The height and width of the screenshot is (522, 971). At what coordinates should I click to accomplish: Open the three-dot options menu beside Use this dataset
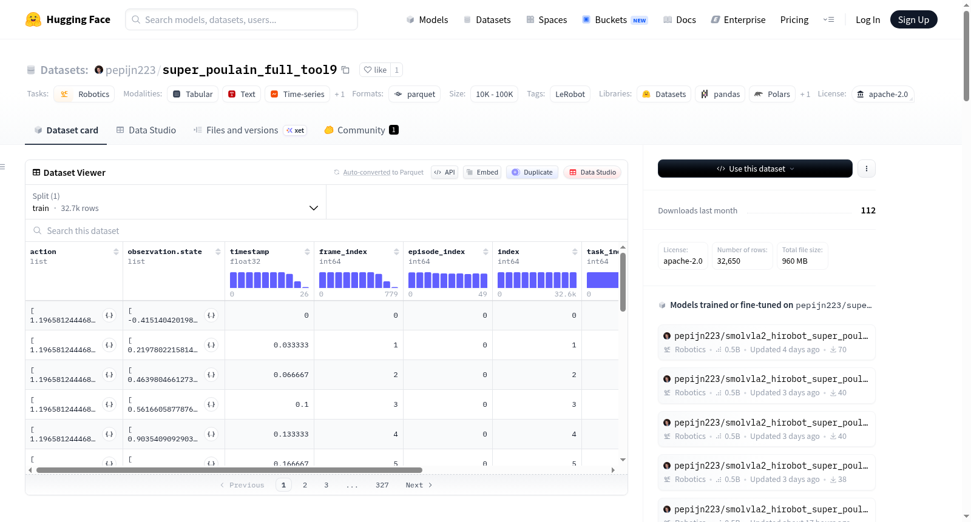pyautogui.click(x=867, y=169)
